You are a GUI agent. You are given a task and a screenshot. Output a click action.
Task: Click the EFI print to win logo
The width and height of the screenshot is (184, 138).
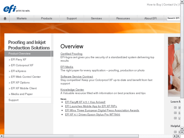coord(17,9)
